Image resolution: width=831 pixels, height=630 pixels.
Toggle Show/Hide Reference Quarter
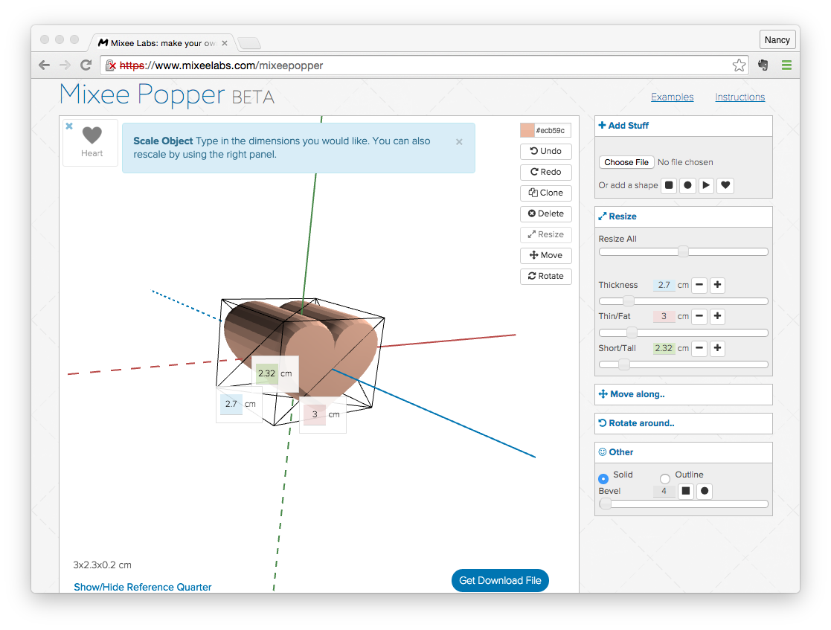pos(142,587)
